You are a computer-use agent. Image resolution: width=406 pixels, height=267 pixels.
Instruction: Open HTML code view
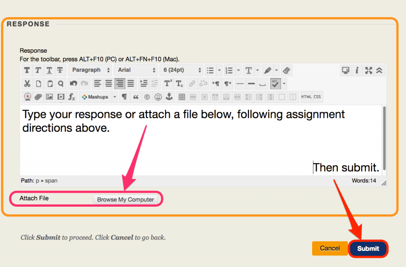(306, 97)
